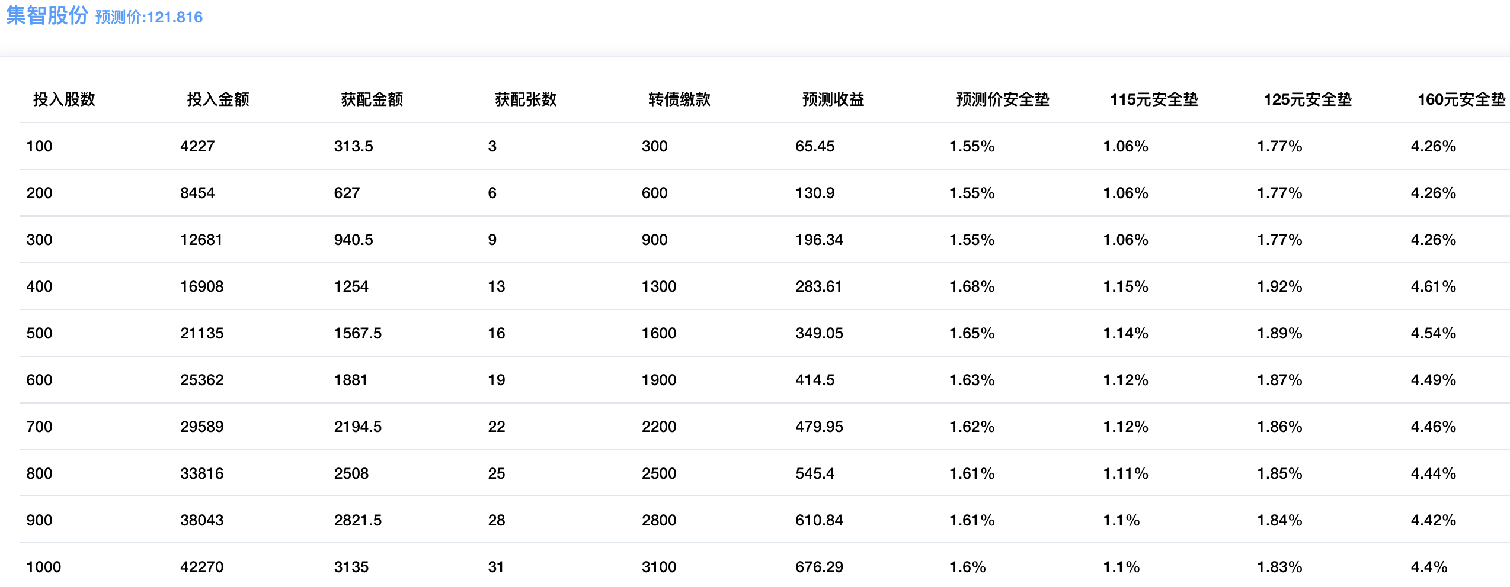
Task: Click the 获配金额 column header
Action: coord(372,99)
